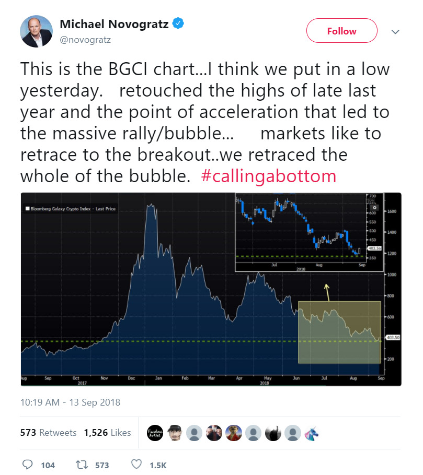423x475 pixels.
Task: Like the tweet with heart icon
Action: (x=136, y=464)
